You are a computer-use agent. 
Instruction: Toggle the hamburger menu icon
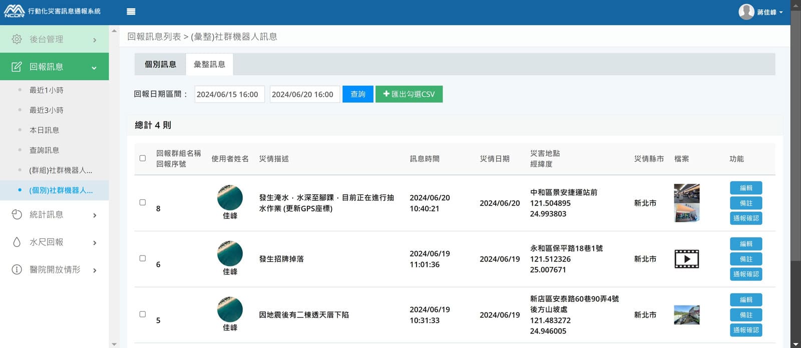coord(131,11)
